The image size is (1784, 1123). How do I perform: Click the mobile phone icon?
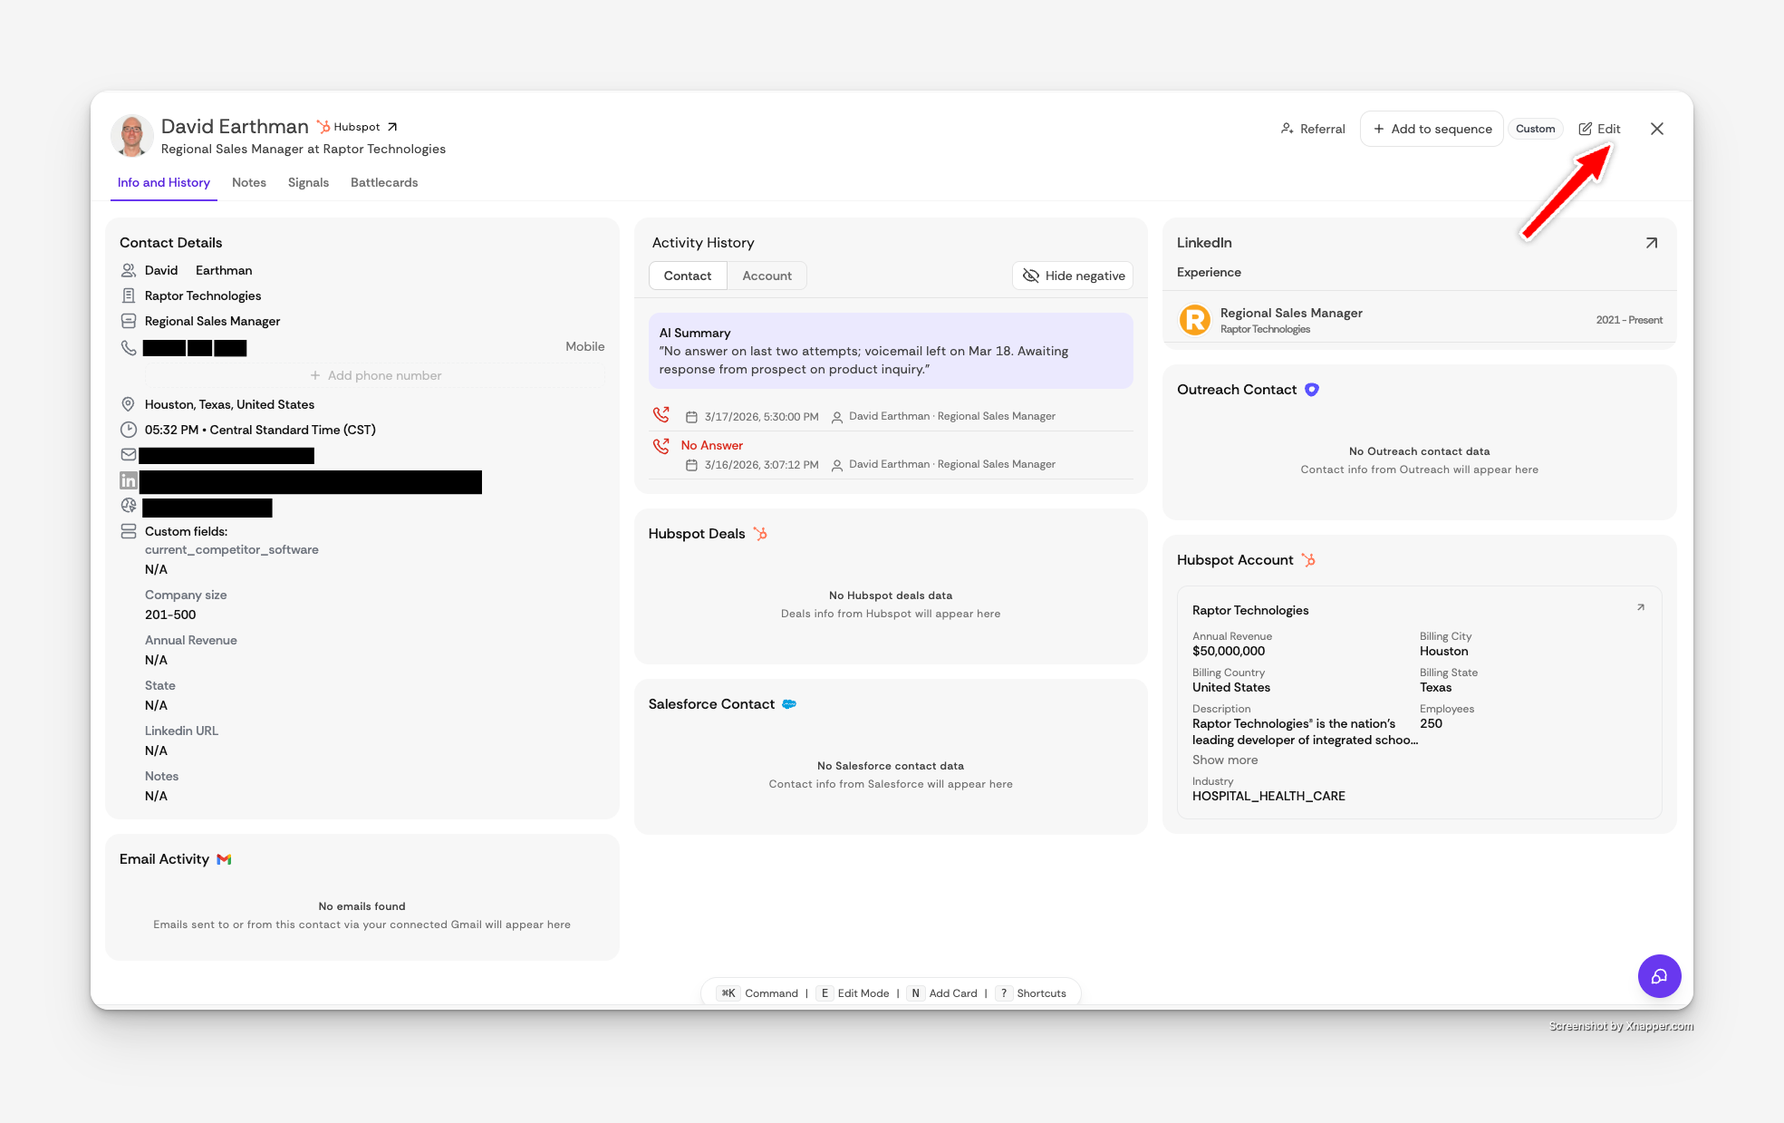pyautogui.click(x=129, y=347)
